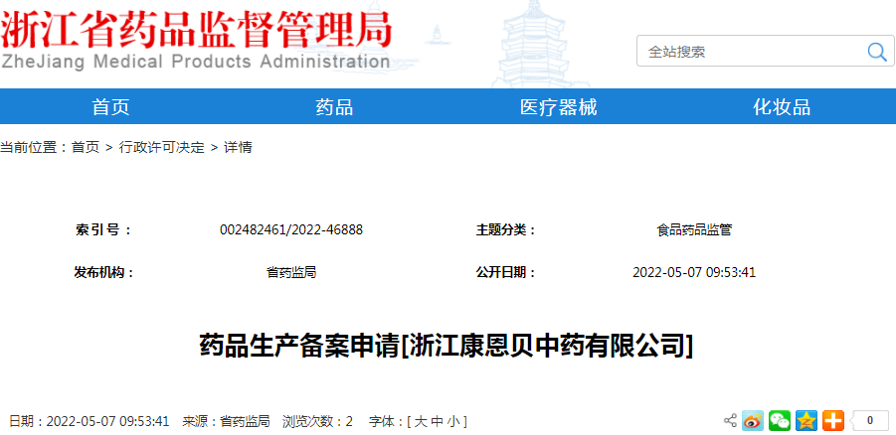Open the 药品 navigation tab

tap(334, 106)
